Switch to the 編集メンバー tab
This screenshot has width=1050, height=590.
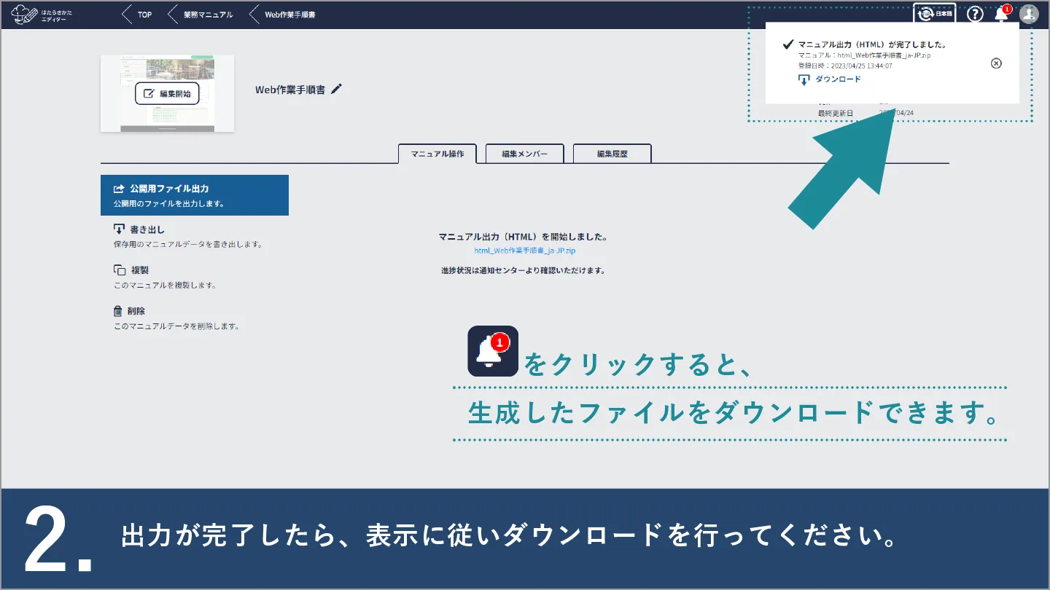pos(524,154)
